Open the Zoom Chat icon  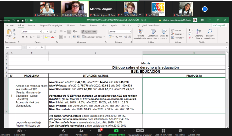point(99,131)
